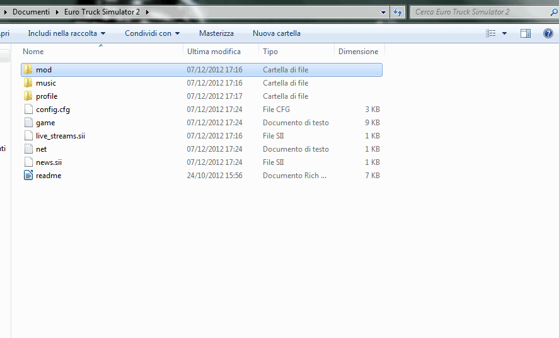Image resolution: width=559 pixels, height=338 pixels.
Task: Toggle the preview pane icon
Action: (x=525, y=33)
